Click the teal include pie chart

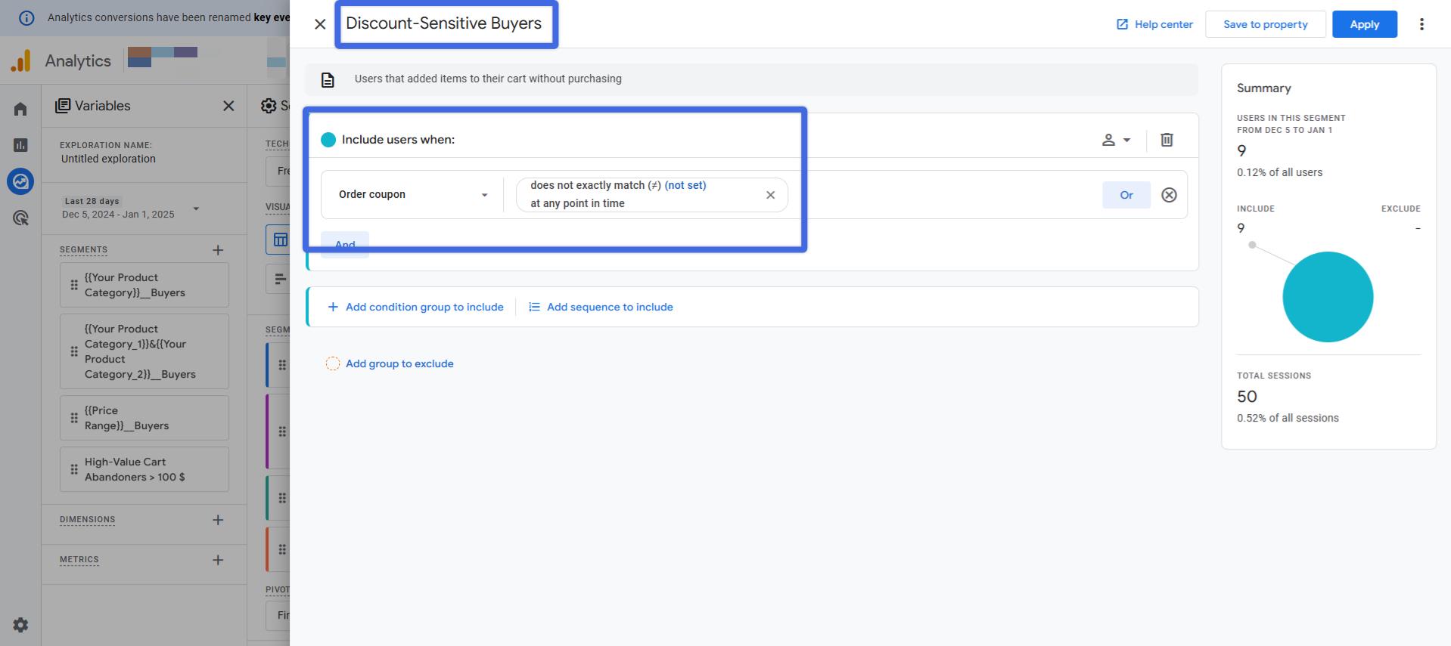(1328, 297)
